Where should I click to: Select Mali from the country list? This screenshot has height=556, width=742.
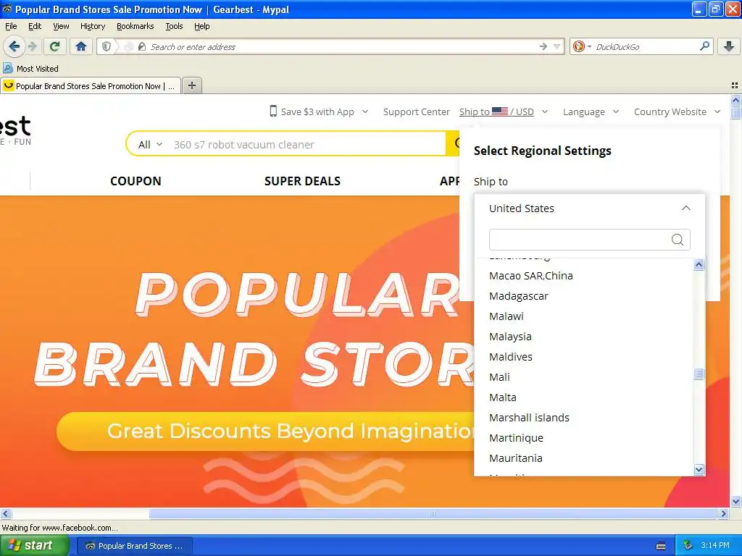pos(499,377)
